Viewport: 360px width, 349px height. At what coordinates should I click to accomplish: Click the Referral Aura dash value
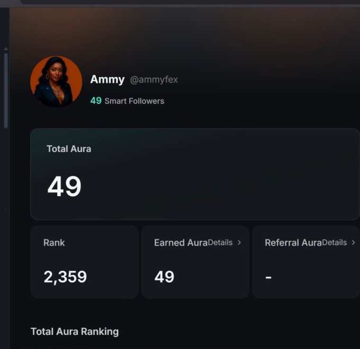[x=268, y=278]
